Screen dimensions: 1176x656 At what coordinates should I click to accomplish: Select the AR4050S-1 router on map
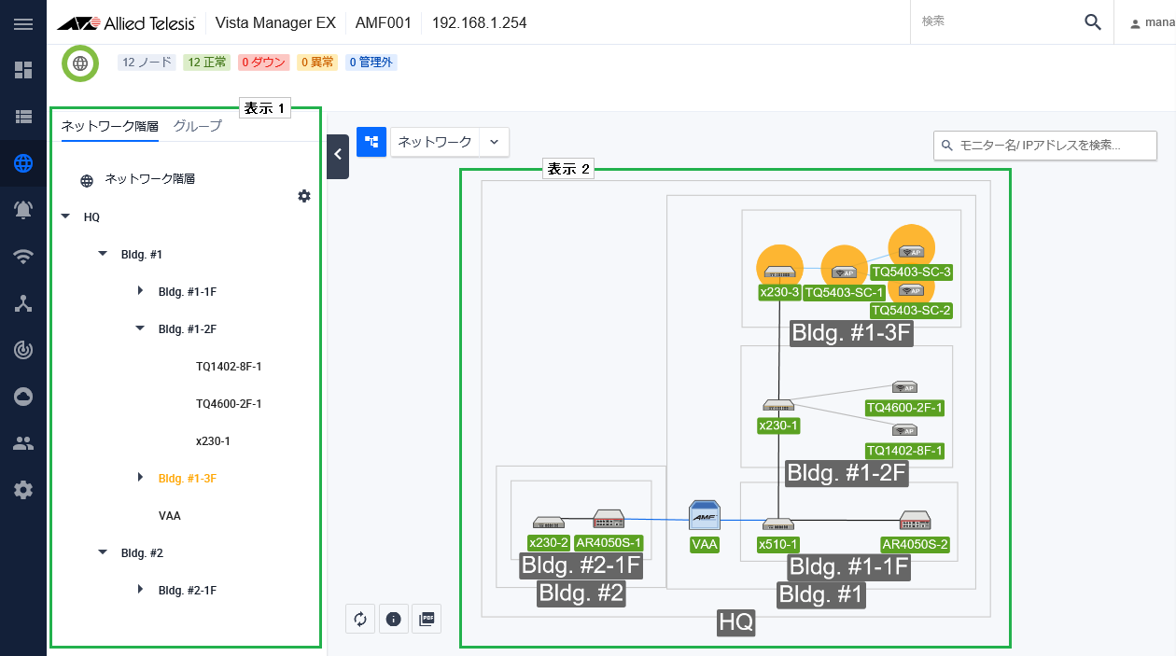[609, 519]
